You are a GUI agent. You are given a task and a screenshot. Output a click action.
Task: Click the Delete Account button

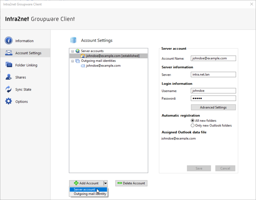[x=131, y=183]
